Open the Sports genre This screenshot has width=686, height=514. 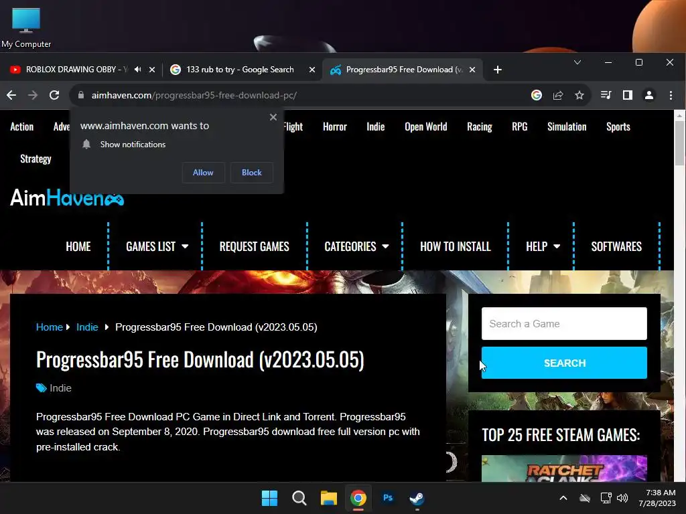tap(618, 126)
